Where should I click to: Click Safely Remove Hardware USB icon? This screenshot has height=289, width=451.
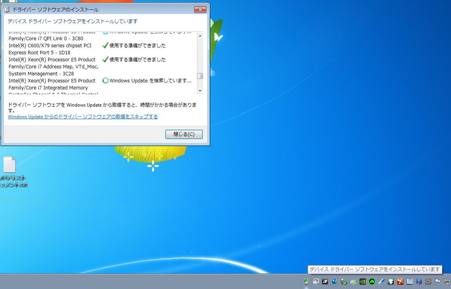tap(344, 282)
